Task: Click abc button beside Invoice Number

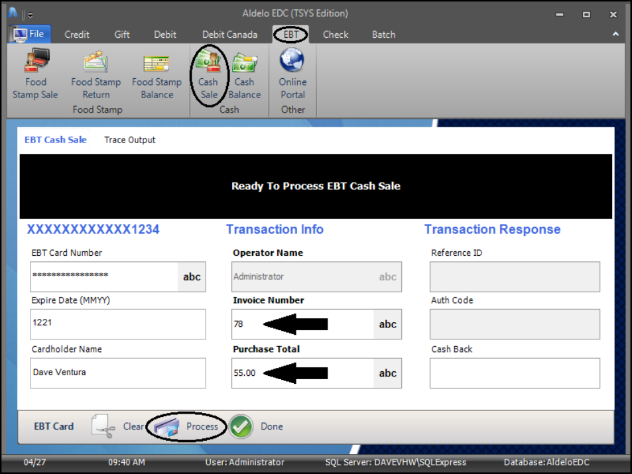Action: [x=387, y=324]
